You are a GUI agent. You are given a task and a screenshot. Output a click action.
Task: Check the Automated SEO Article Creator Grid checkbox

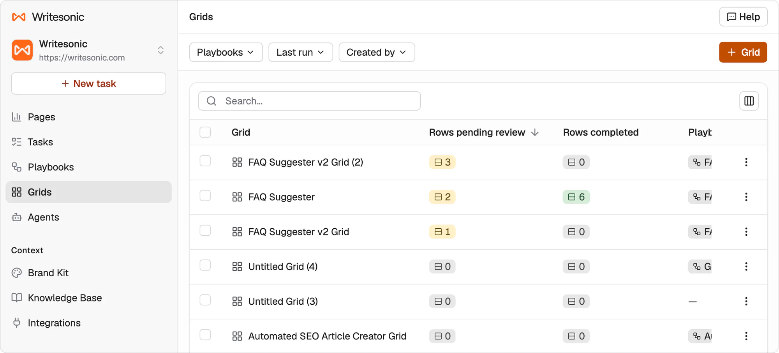tap(205, 335)
